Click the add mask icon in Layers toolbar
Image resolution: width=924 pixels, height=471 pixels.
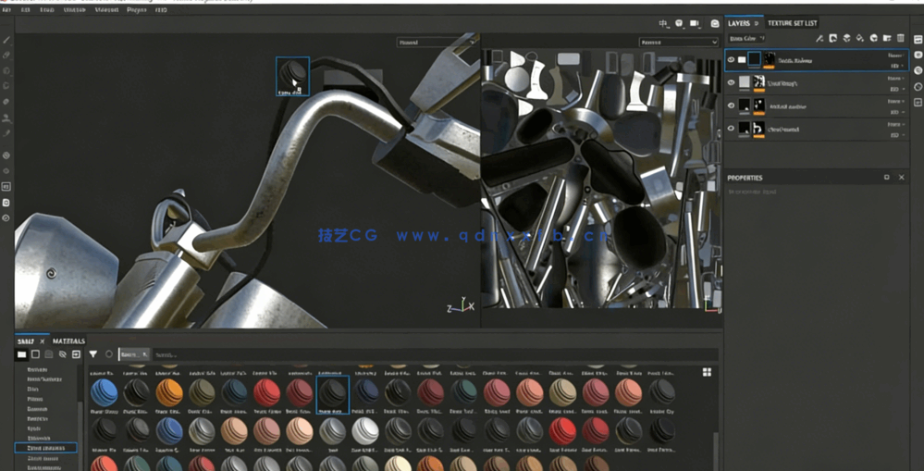pyautogui.click(x=832, y=38)
